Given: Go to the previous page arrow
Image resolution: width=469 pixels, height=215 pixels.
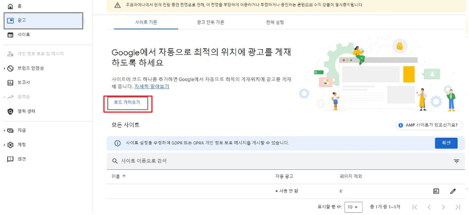Looking at the screenshot, I should click(x=429, y=207).
